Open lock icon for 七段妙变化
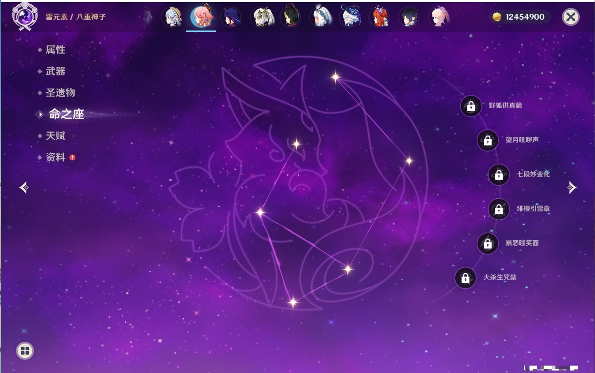 499,175
